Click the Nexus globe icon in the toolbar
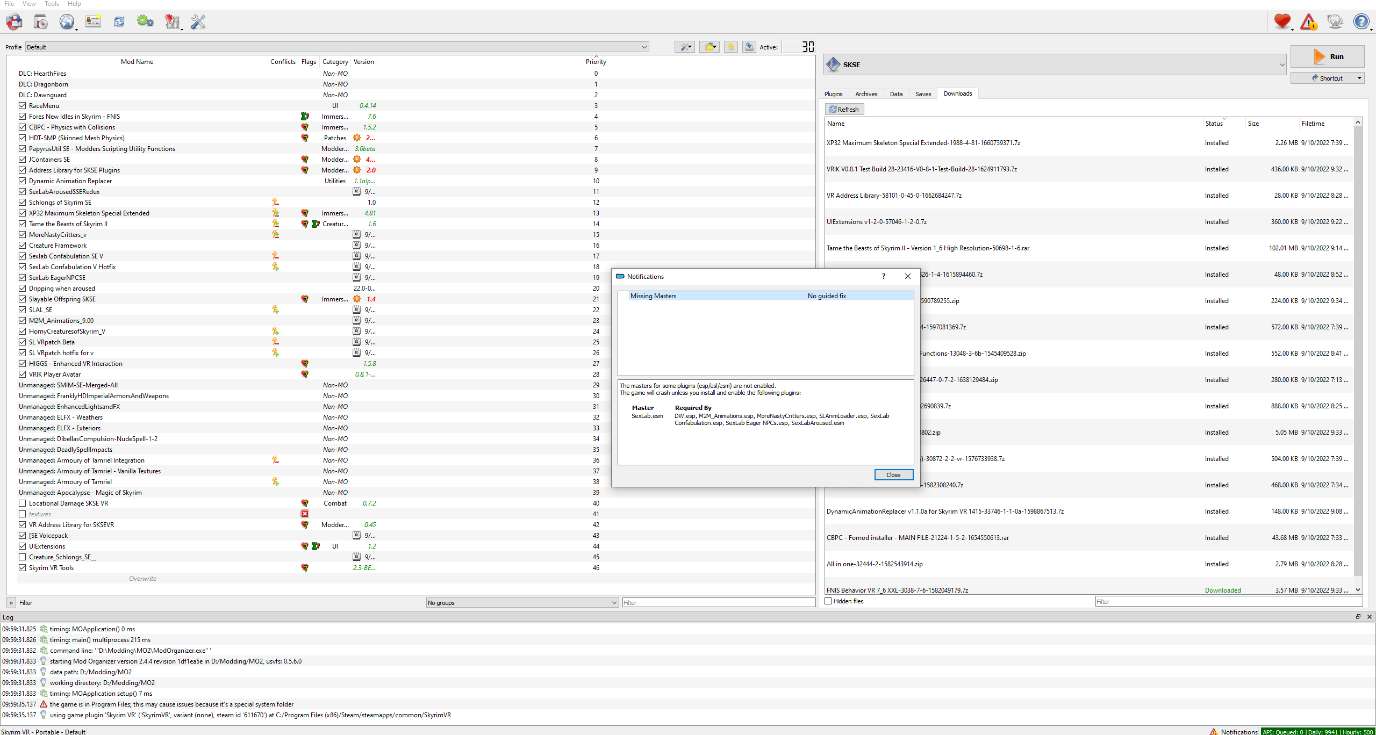This screenshot has width=1376, height=735. pos(67,22)
